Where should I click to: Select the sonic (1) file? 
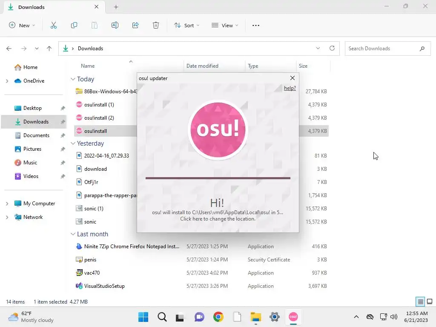94,209
